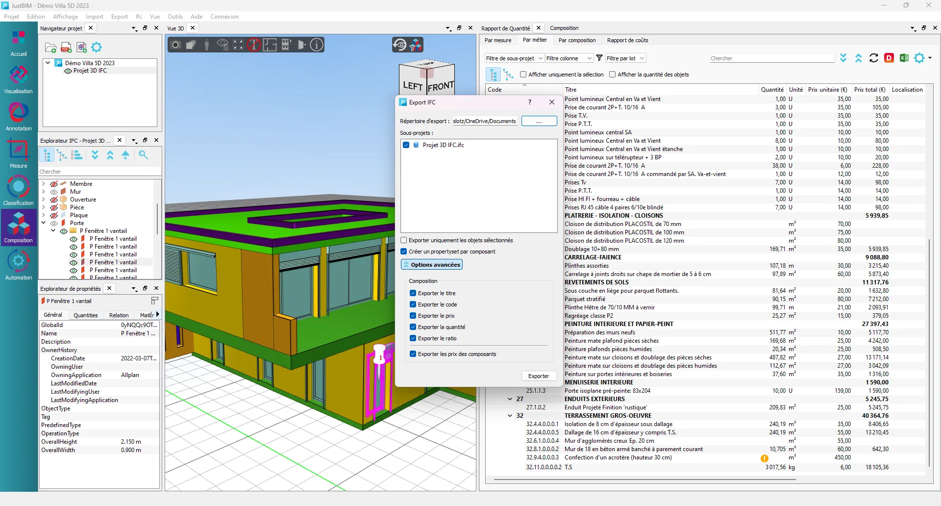Open the Filtre de sous-projet dropdown
The image size is (941, 506).
[x=514, y=58]
